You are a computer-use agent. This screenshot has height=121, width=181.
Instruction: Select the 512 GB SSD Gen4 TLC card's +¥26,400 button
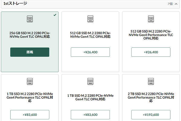(x=90, y=52)
